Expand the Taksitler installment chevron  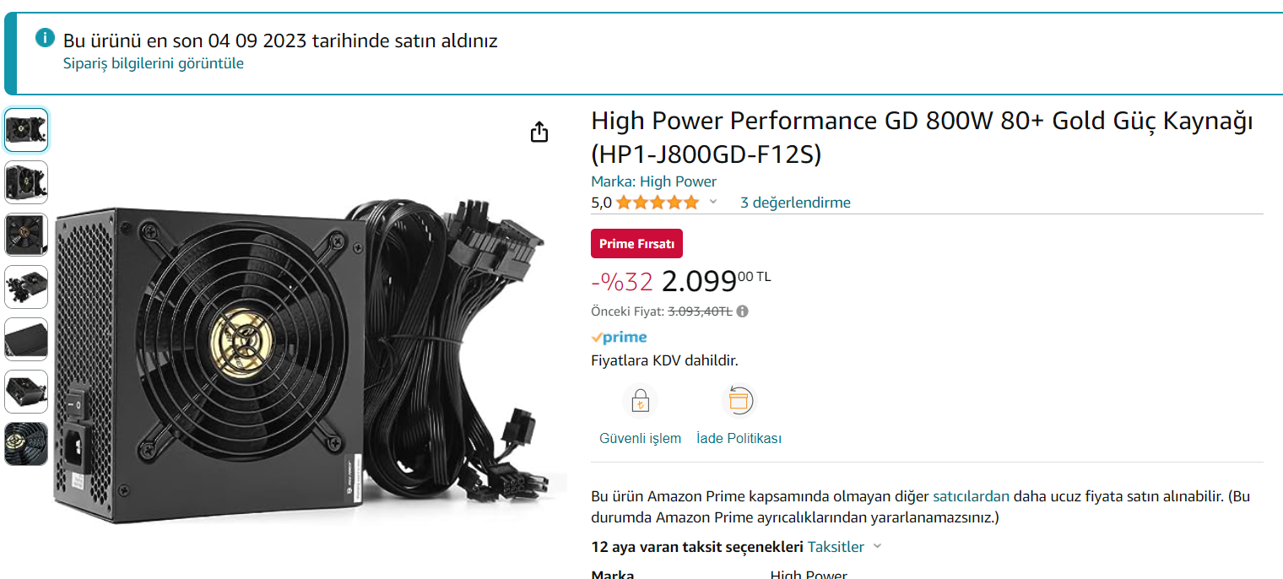877,547
